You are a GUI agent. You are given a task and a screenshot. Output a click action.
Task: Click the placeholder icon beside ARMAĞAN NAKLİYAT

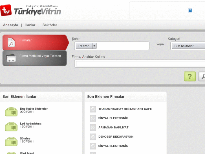[93, 127]
